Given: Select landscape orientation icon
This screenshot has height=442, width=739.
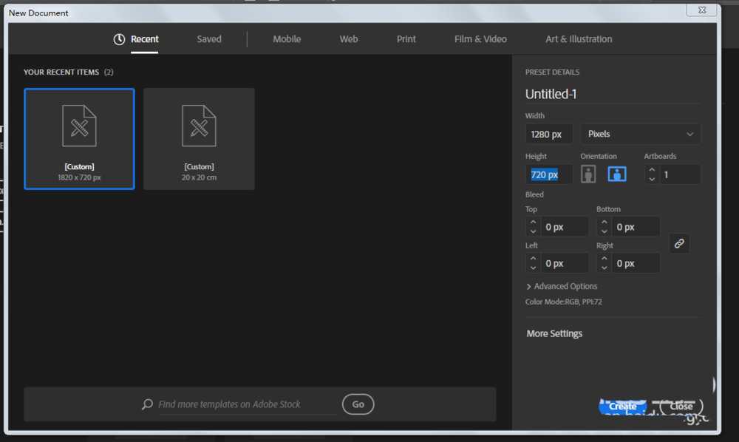Looking at the screenshot, I should click(617, 174).
